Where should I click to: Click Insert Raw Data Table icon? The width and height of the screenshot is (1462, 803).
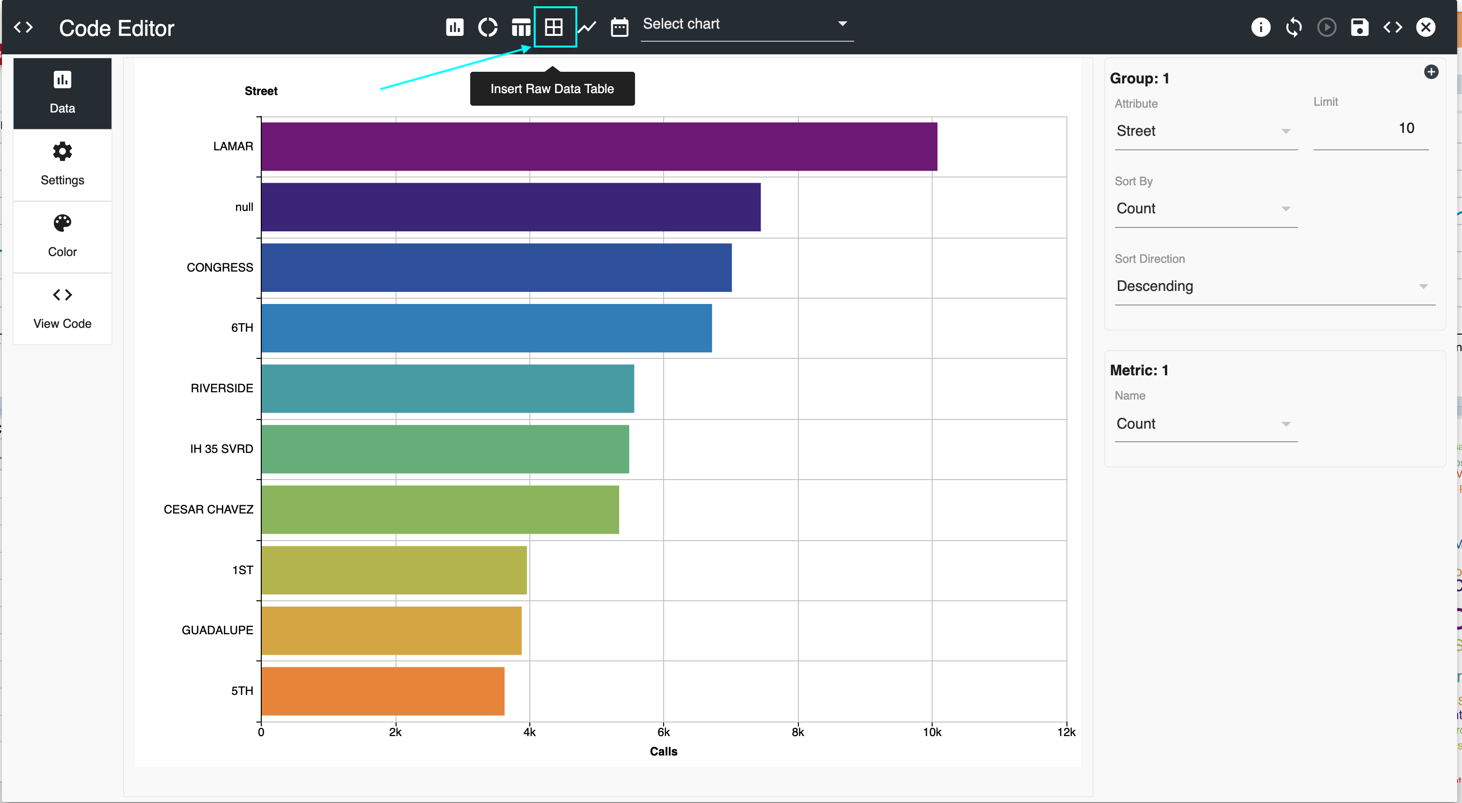[x=554, y=27]
